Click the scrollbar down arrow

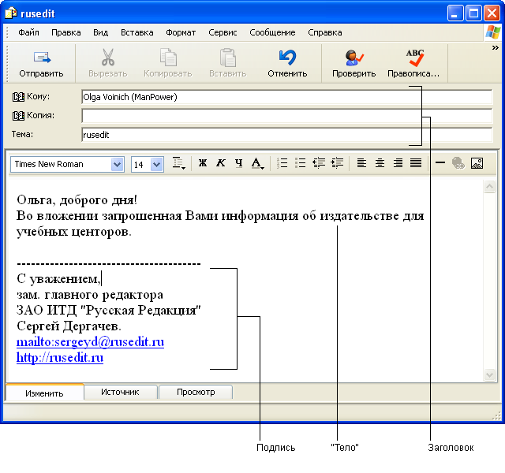tap(489, 375)
